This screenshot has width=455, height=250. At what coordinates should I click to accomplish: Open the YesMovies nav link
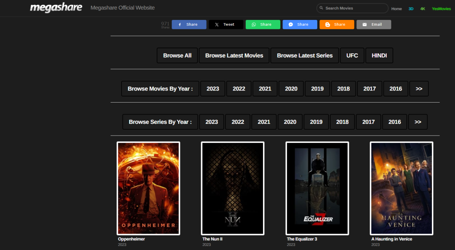coord(441,9)
